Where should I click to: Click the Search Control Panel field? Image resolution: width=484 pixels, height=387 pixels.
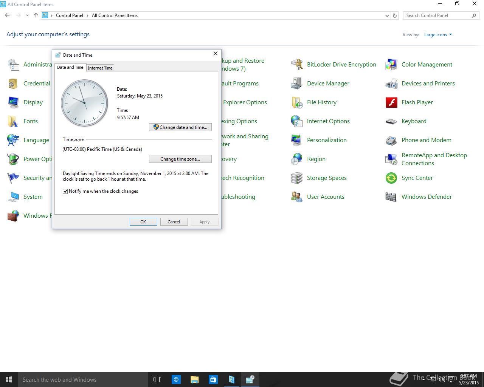pyautogui.click(x=441, y=15)
